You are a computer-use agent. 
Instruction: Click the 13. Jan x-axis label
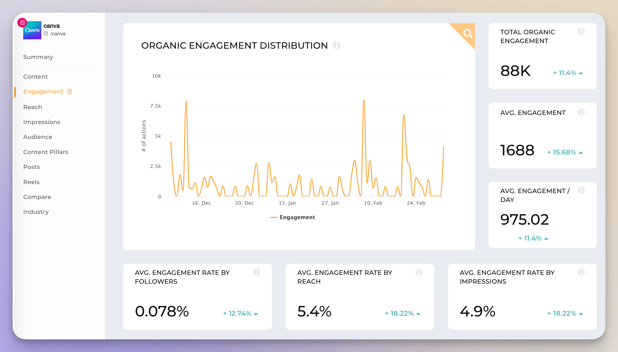pos(287,203)
